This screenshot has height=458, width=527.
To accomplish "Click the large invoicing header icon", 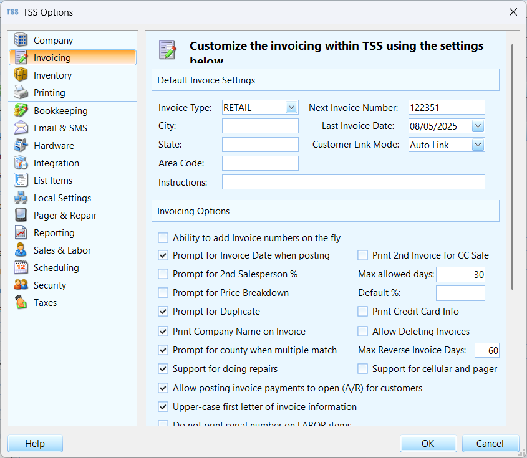I will pos(167,50).
